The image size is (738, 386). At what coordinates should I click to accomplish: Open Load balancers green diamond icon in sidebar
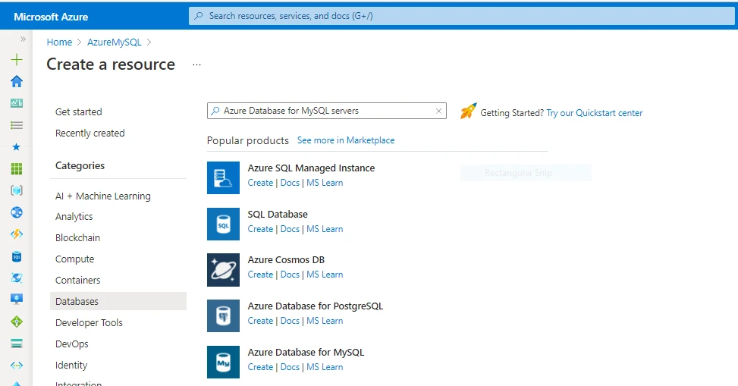point(17,322)
